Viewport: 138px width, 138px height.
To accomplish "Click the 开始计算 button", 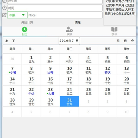I will pos(27,23).
